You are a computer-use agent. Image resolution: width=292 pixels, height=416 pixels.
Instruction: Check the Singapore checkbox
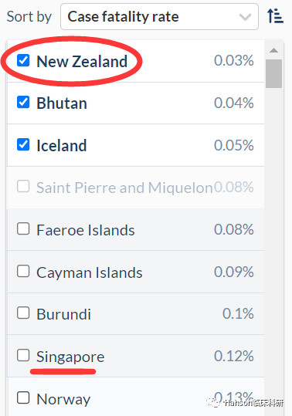tap(23, 355)
